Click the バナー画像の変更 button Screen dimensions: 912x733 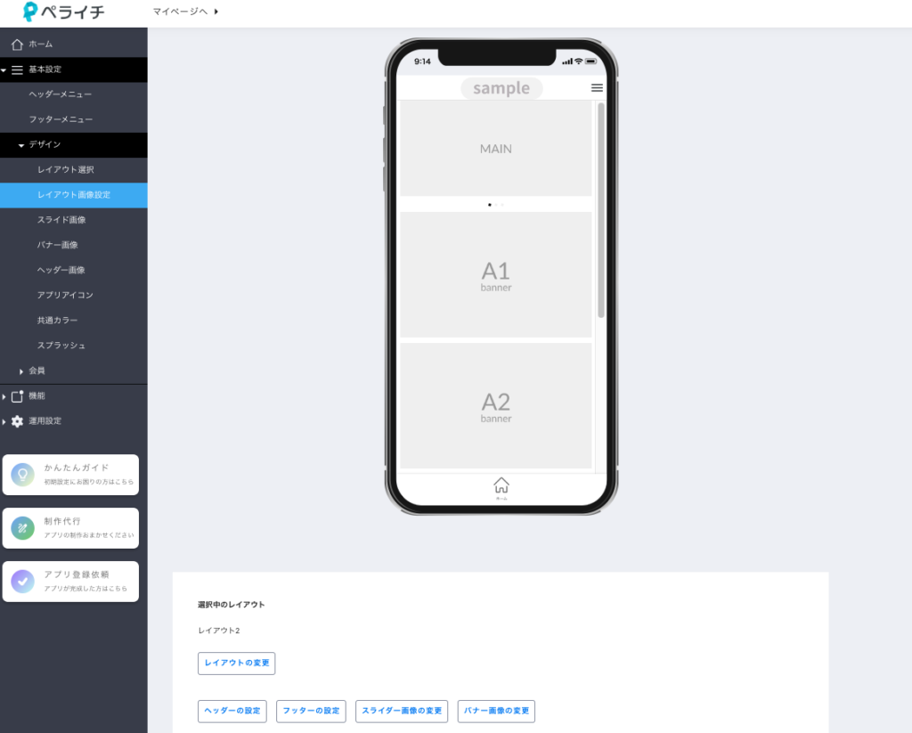(496, 711)
